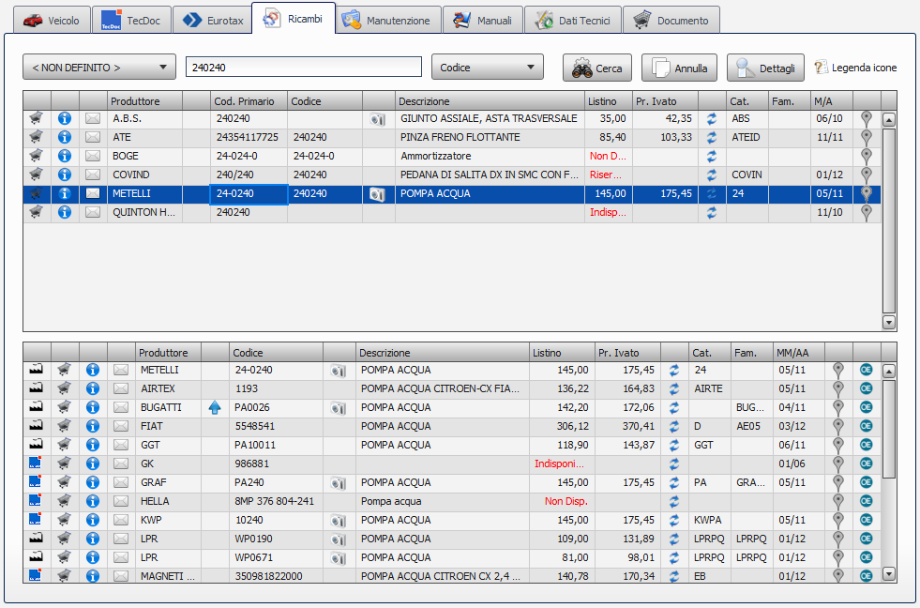The image size is (920, 608).
Task: Open the Veicolo tab
Action: coord(52,20)
